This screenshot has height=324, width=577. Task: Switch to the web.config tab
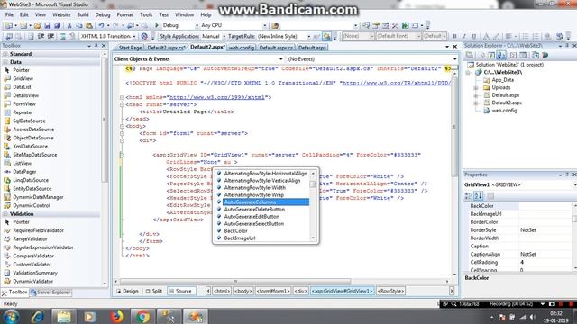(242, 48)
